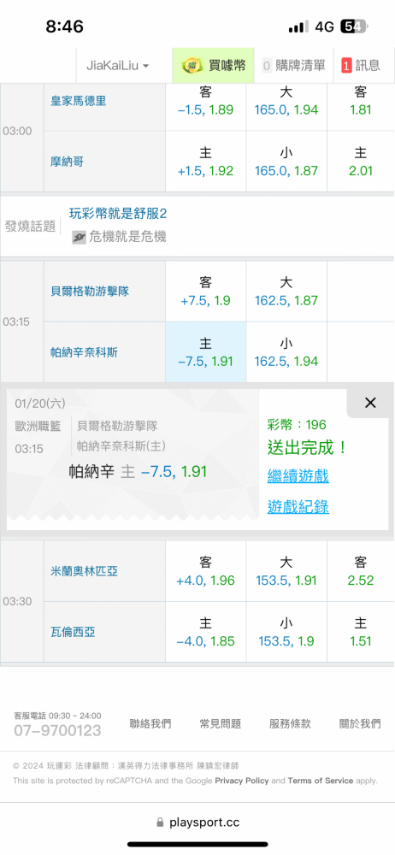The height and width of the screenshot is (855, 395).
Task: Open the 關於我們 about us link
Action: pyautogui.click(x=360, y=724)
